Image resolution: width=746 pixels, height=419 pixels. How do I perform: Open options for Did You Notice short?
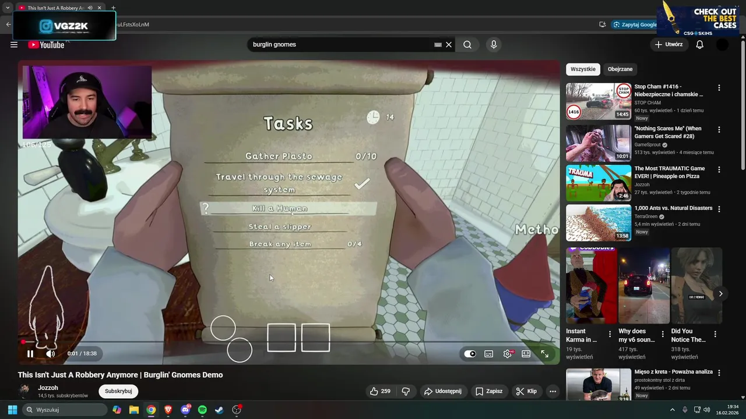click(x=715, y=334)
